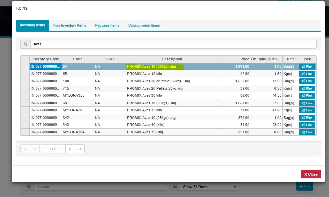329x197 pixels.
Task: Click price cell 1,835.00
Action: 234,81
